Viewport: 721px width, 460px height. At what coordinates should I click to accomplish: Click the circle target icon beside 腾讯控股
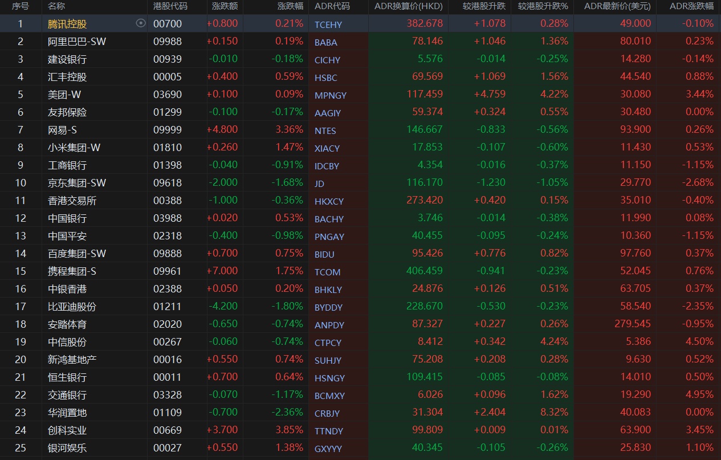point(141,23)
